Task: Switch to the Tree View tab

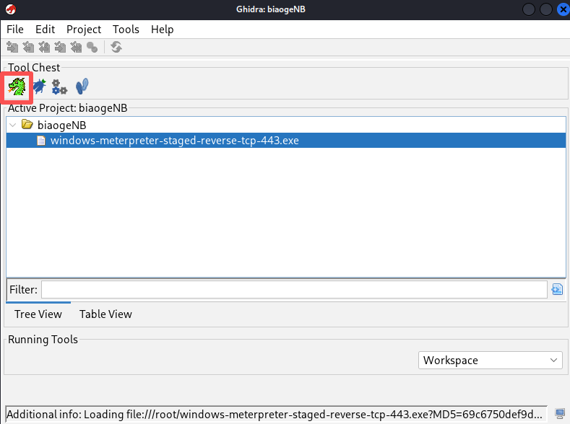Action: click(x=38, y=314)
